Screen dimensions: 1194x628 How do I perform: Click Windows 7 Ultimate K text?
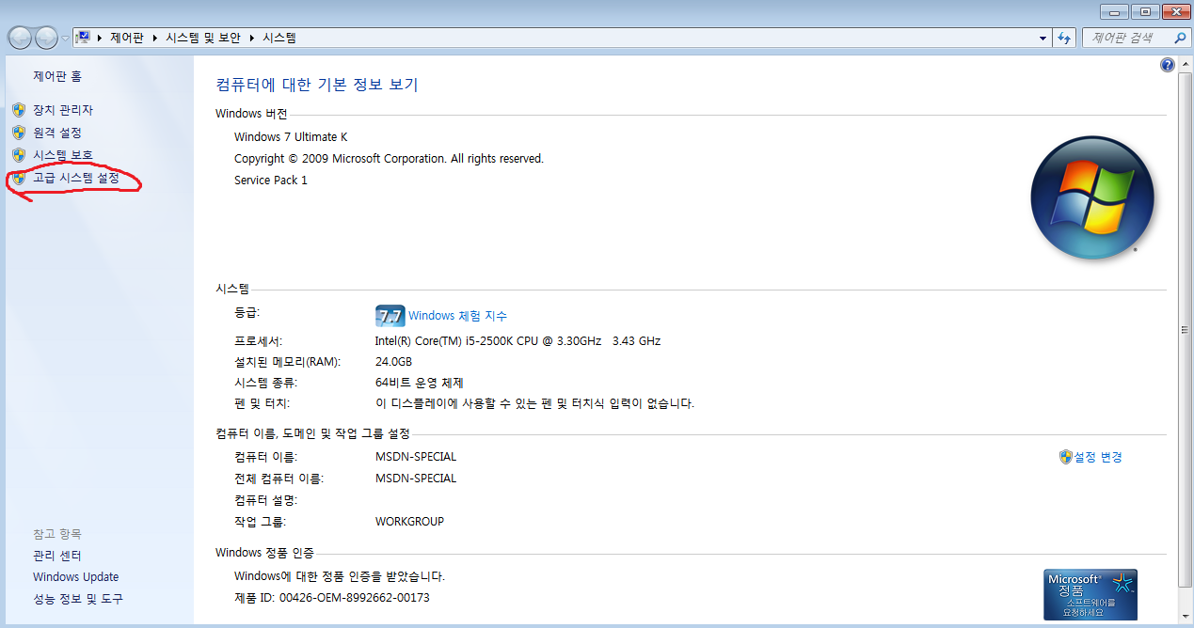[x=291, y=137]
